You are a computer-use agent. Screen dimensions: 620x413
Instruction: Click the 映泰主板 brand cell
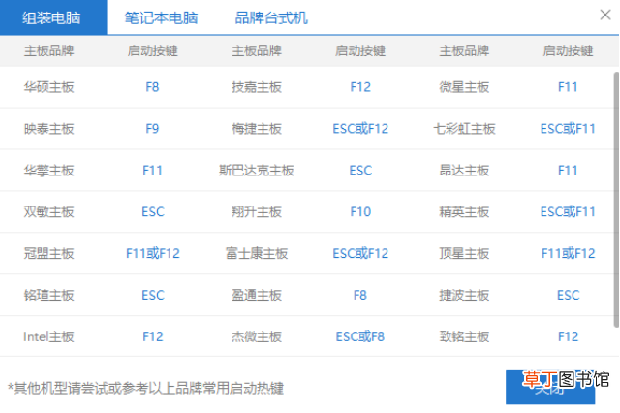(48, 129)
